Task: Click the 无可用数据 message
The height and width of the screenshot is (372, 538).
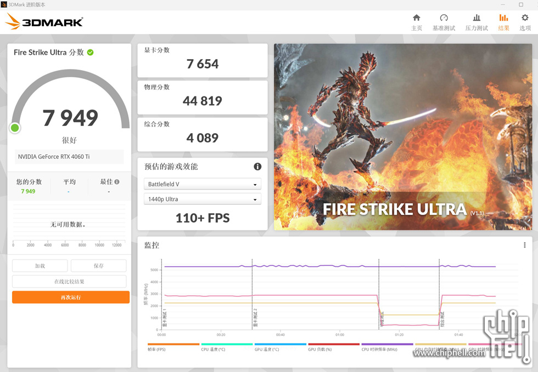Action: tap(68, 225)
